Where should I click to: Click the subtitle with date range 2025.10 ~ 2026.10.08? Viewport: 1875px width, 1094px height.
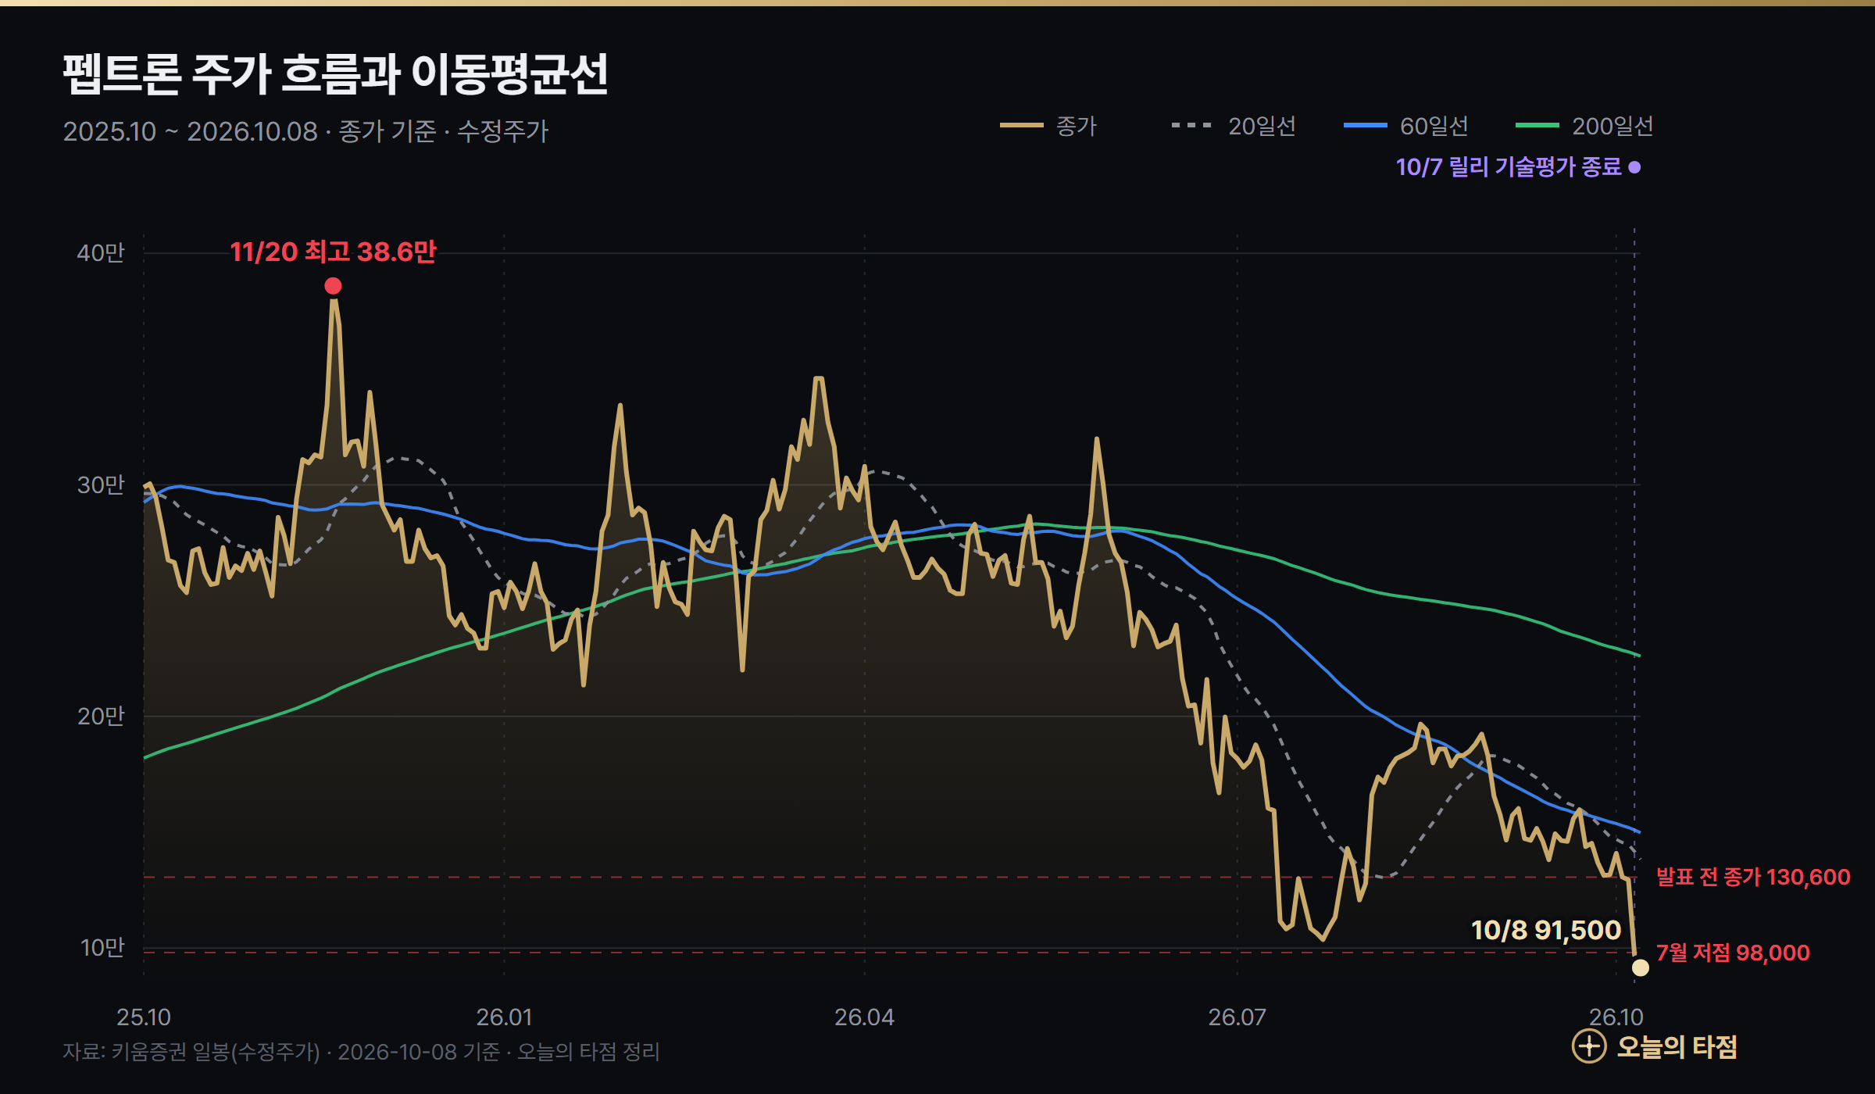(305, 130)
